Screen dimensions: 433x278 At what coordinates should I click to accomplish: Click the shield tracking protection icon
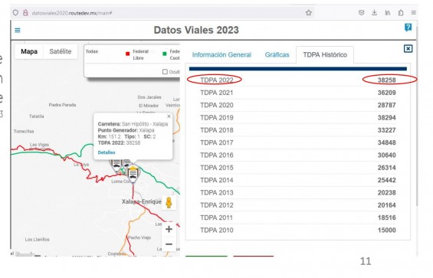(x=16, y=13)
